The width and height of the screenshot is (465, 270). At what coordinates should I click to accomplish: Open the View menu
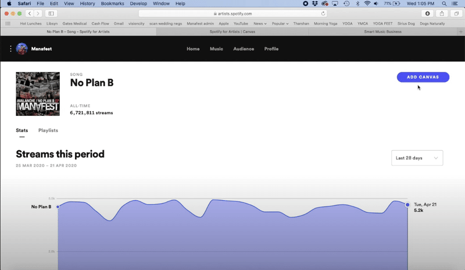pyautogui.click(x=69, y=3)
